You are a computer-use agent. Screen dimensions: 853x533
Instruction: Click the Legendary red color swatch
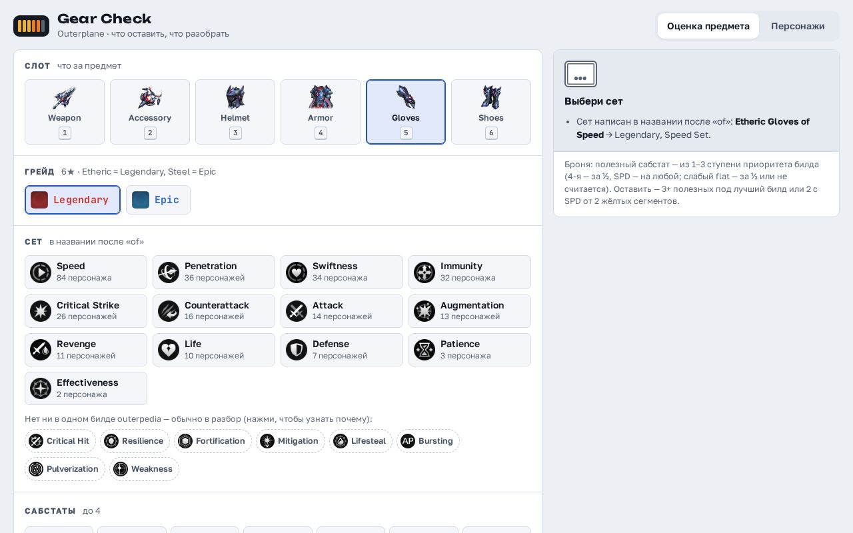(x=39, y=200)
